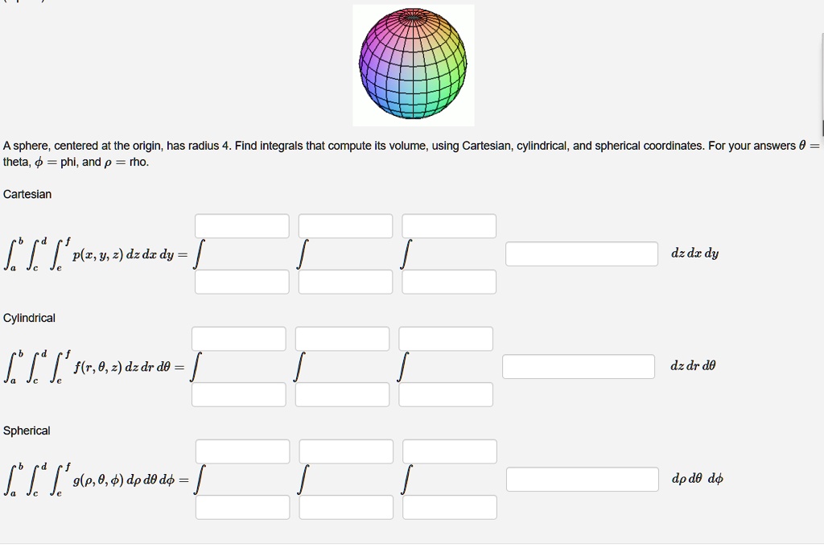Click the upper limit field of the middle Cartesian integral

(345, 225)
